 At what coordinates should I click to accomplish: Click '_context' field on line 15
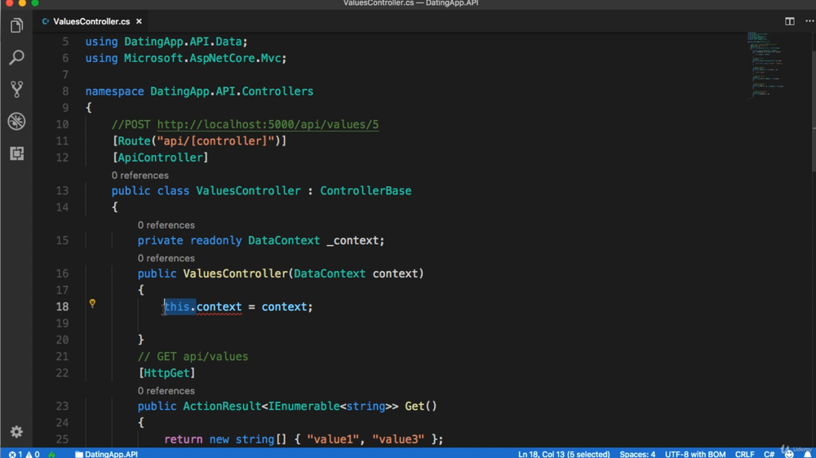353,241
